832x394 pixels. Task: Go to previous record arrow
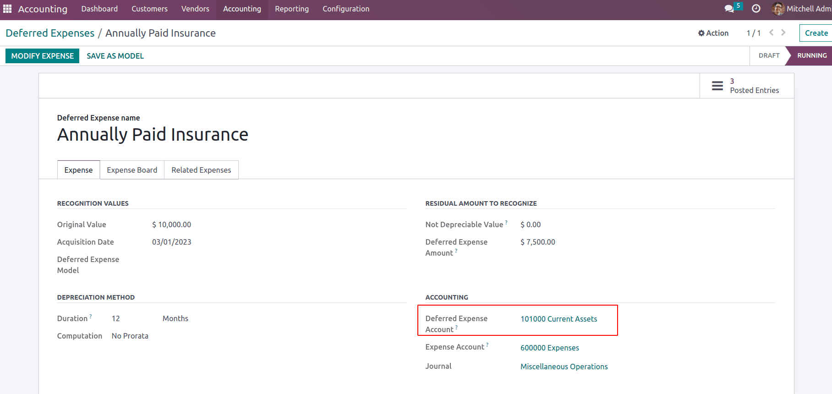[772, 33]
